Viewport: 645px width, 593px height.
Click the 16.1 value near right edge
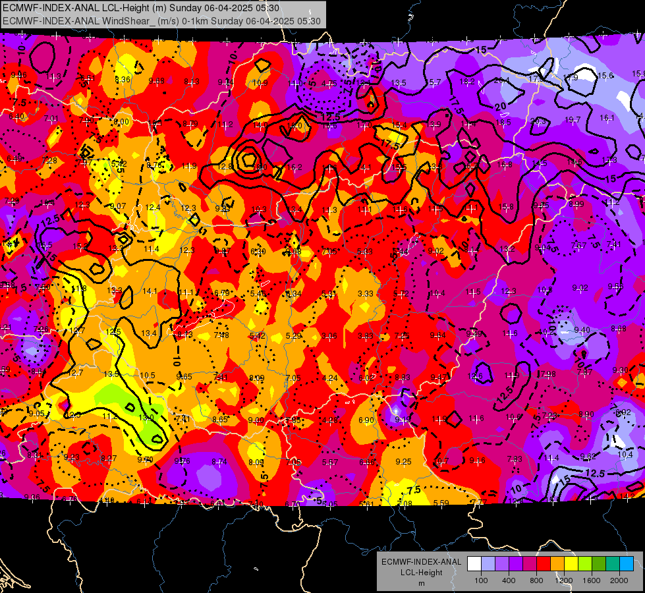(x=607, y=118)
